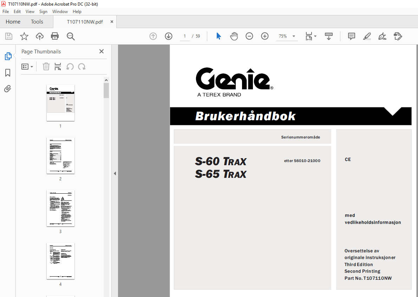The height and width of the screenshot is (297, 418).
Task: Click the thumbnails scroll up arrow
Action: pos(106,80)
